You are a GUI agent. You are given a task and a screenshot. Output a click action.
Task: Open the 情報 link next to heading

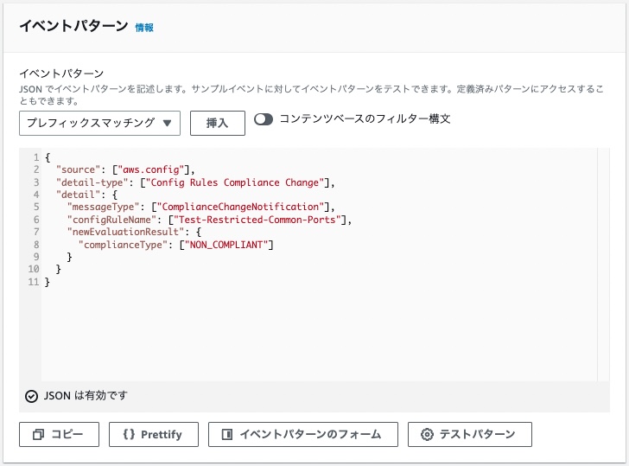pos(144,28)
